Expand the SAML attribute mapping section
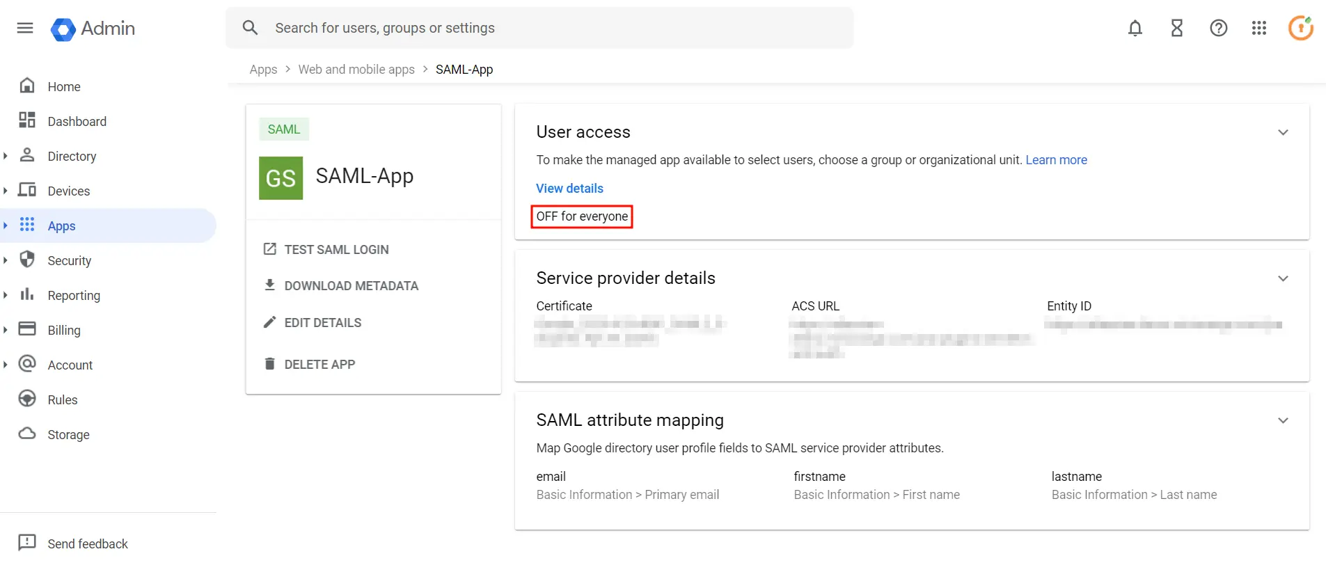This screenshot has height=563, width=1326. click(1283, 420)
